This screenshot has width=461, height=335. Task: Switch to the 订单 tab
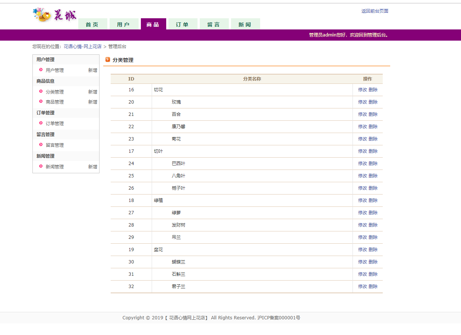(x=183, y=23)
